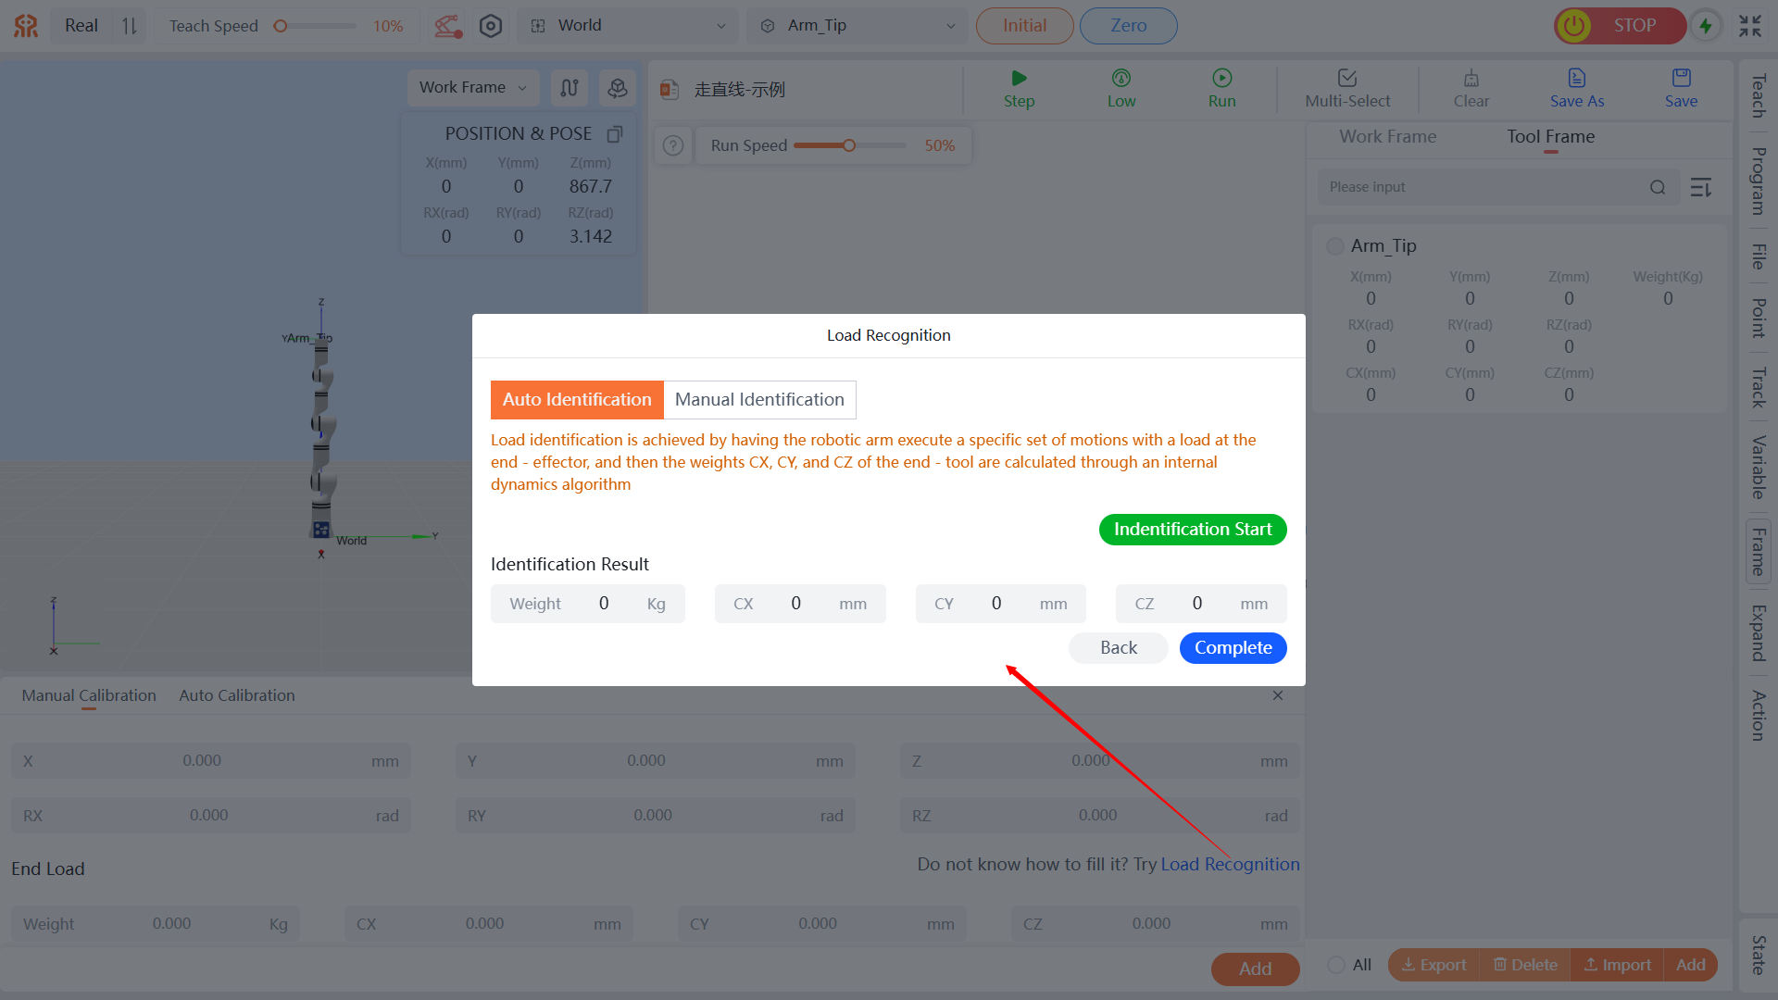Viewport: 1778px width, 1000px height.
Task: Click the search magnifier in Tool Frame
Action: [x=1658, y=188]
